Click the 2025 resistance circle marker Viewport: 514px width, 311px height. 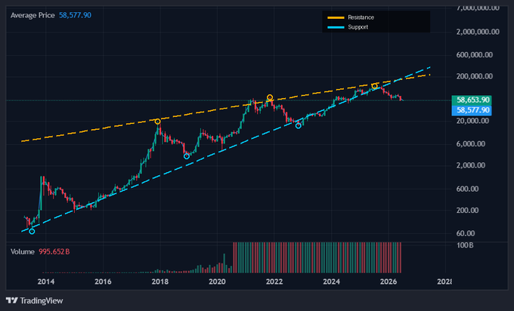coord(374,86)
